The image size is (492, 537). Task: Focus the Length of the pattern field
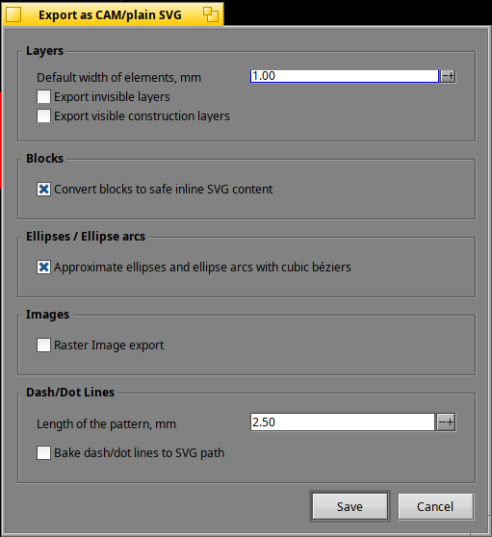(x=343, y=422)
